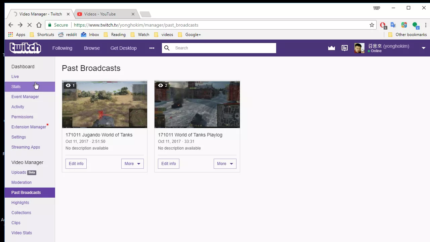Click the Google Translate extension icon
The width and height of the screenshot is (430, 242).
(393, 25)
